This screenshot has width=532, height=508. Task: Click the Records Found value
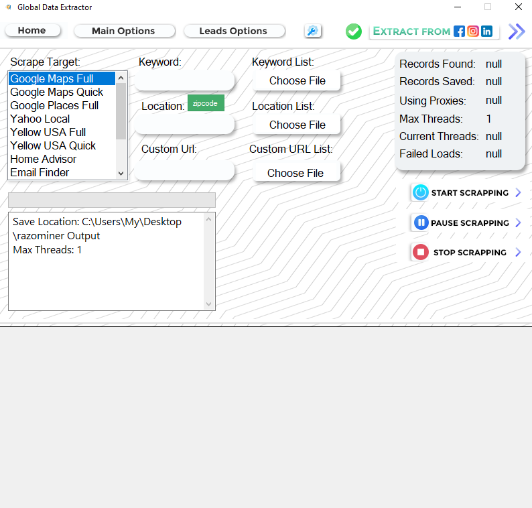pos(494,64)
